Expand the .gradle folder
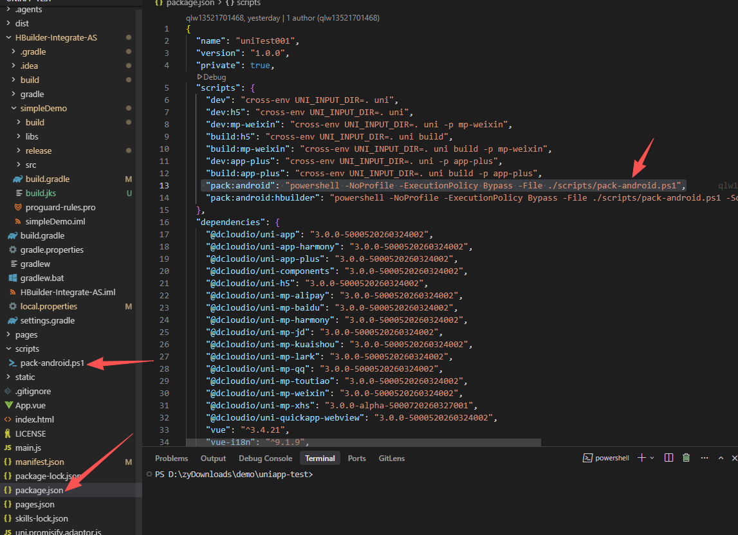This screenshot has height=535, width=738. click(71, 51)
